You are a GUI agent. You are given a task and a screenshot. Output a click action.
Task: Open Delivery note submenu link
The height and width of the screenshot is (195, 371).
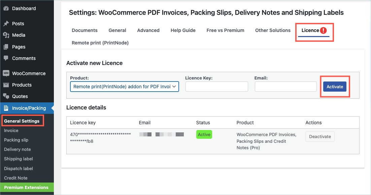click(x=17, y=149)
